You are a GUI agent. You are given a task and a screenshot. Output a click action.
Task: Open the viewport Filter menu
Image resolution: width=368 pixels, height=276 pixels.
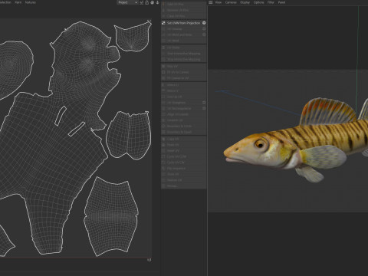[271, 2]
